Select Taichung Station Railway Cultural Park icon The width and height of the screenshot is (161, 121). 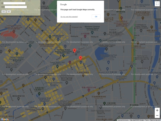[x=64, y=56]
